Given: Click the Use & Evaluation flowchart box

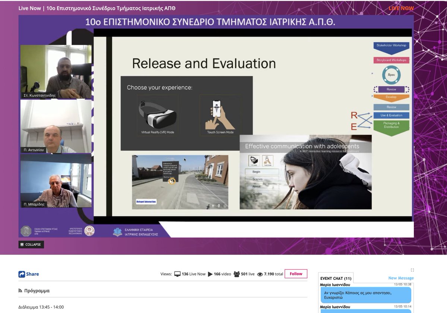Looking at the screenshot, I should (391, 116).
